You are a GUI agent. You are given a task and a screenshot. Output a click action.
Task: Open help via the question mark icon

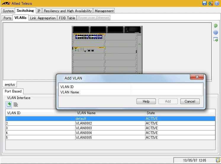(x=217, y=3)
